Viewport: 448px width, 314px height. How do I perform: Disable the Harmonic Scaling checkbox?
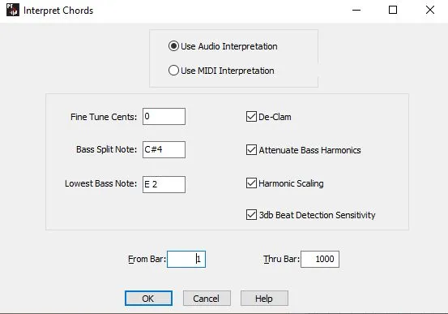click(251, 183)
